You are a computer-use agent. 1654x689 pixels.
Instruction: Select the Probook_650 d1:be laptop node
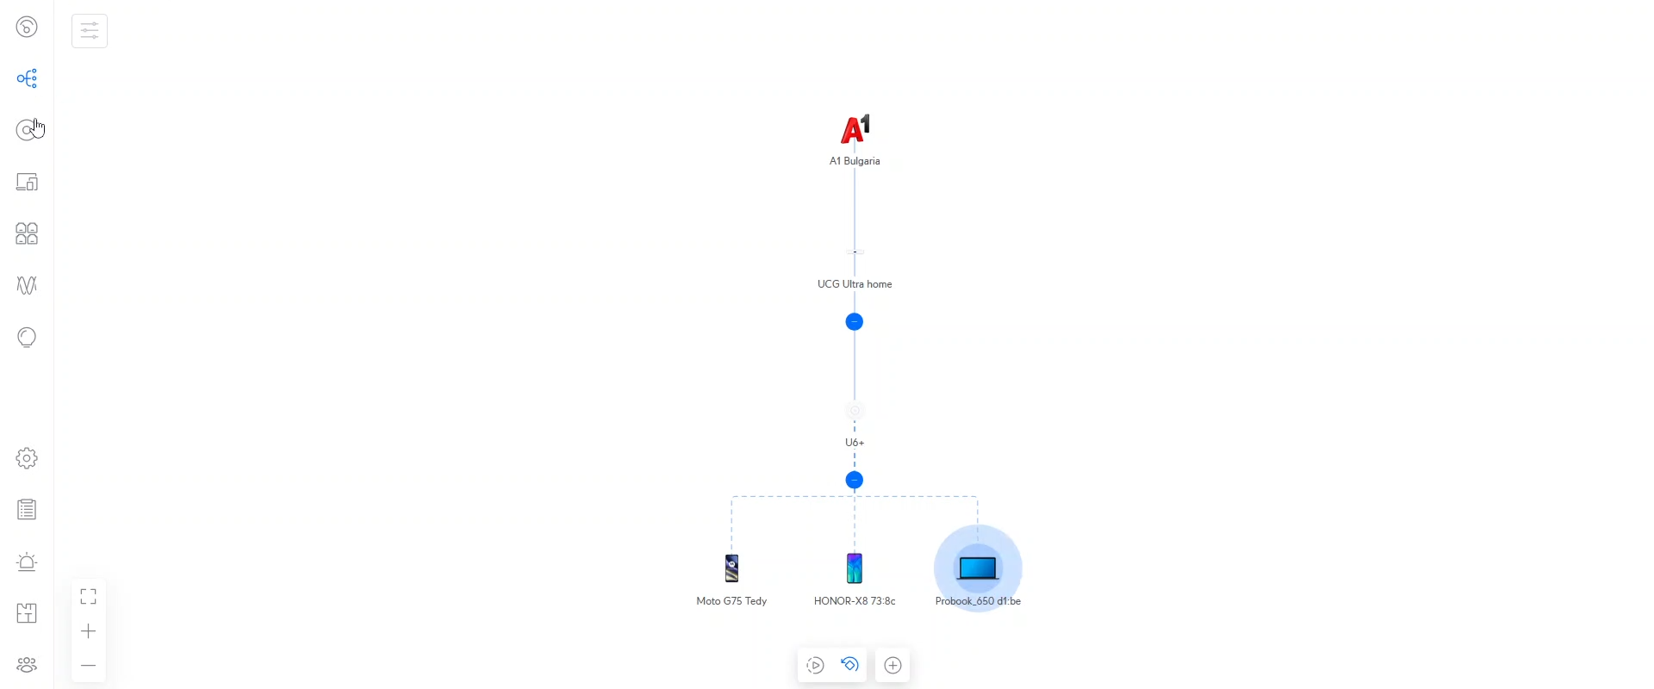[978, 568]
